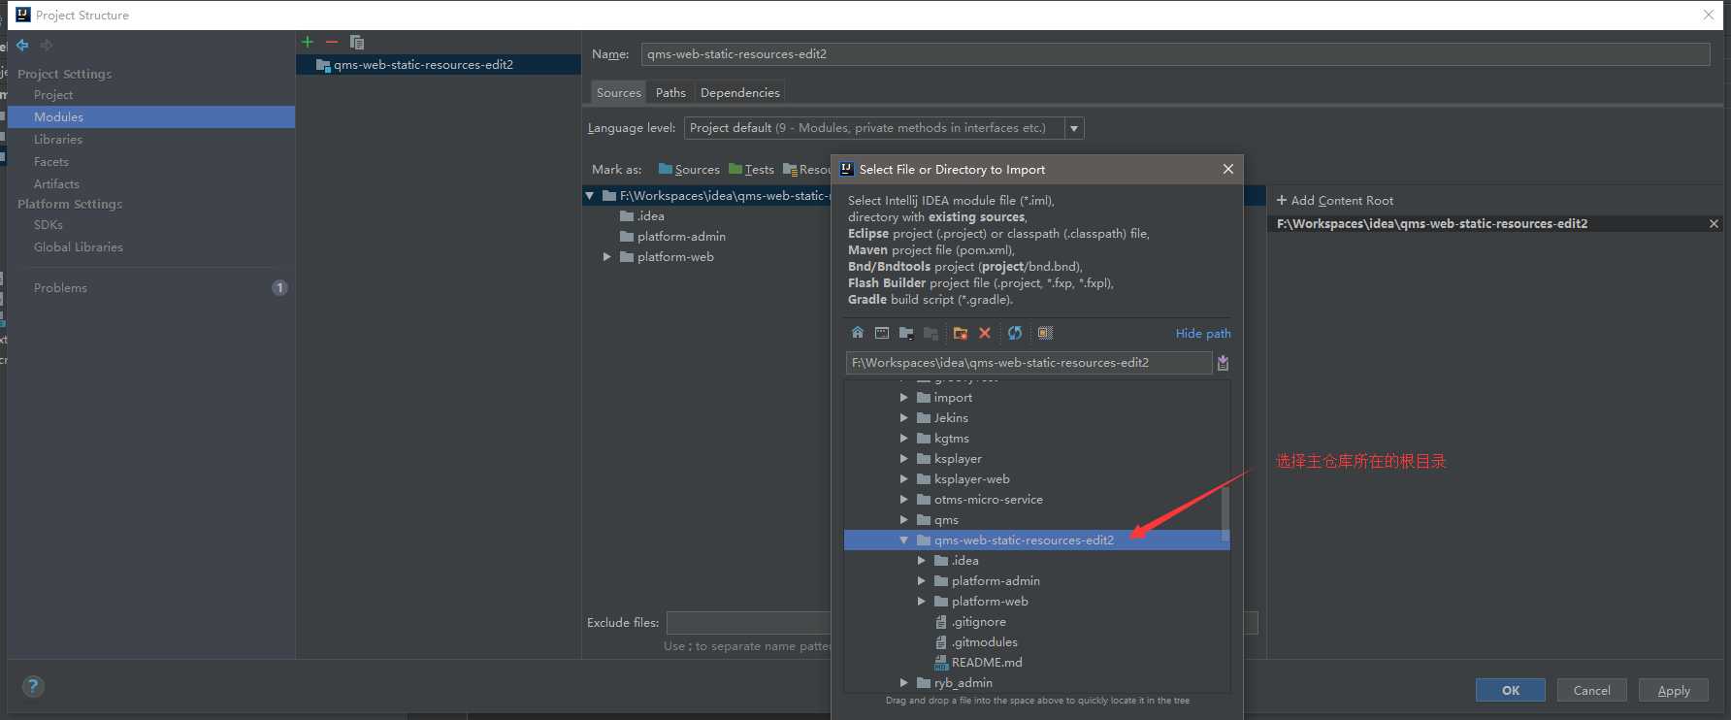Open the recent path history icon
This screenshot has width=1731, height=720.
click(x=1223, y=363)
